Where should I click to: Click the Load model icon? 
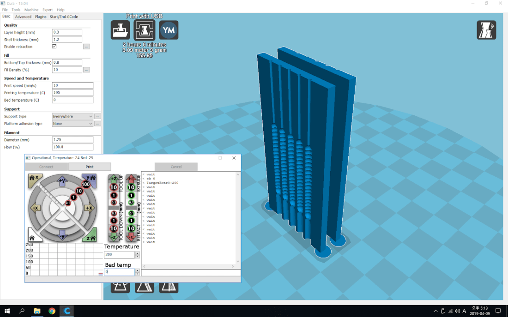click(x=120, y=30)
